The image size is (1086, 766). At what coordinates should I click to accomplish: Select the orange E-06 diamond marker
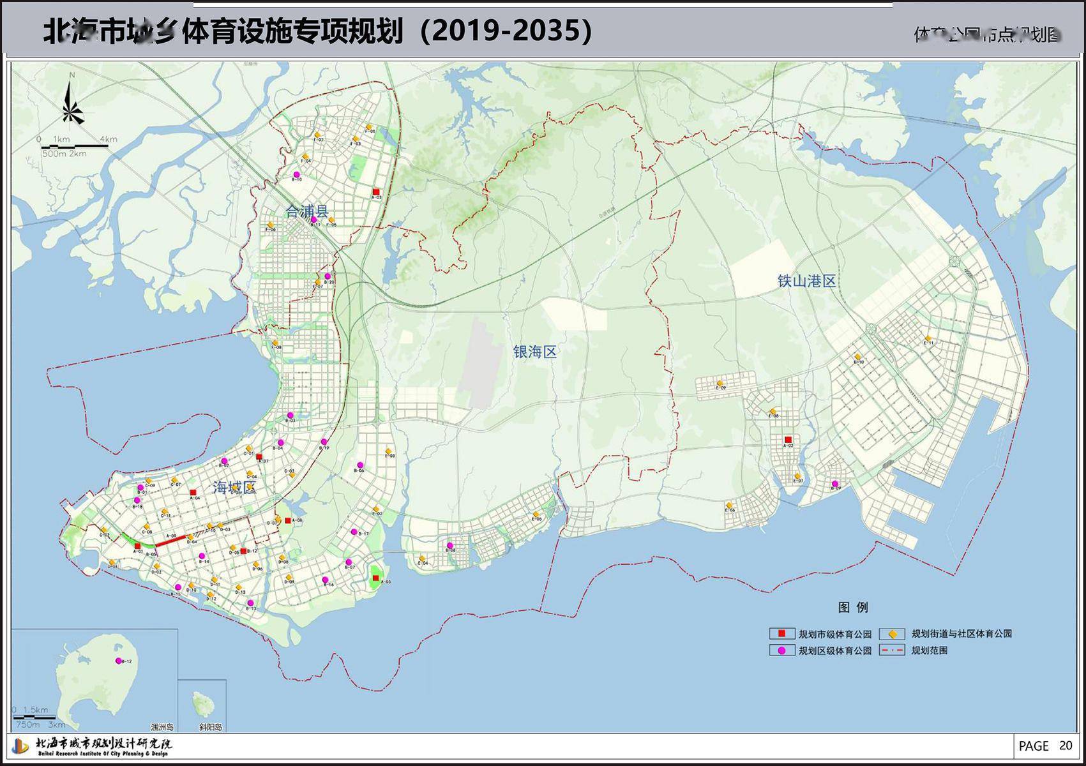(730, 506)
